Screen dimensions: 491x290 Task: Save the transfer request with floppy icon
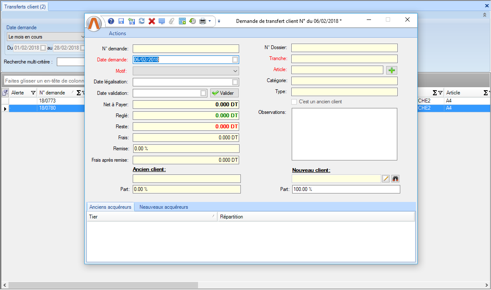click(x=121, y=21)
